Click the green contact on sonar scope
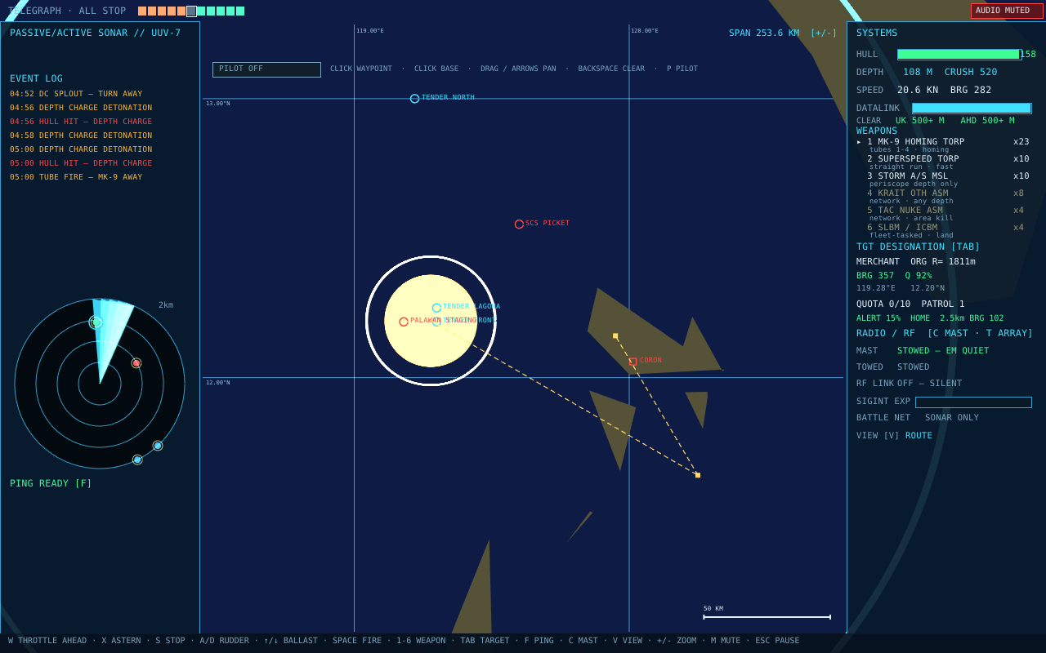This screenshot has height=653, width=1046. (96, 322)
